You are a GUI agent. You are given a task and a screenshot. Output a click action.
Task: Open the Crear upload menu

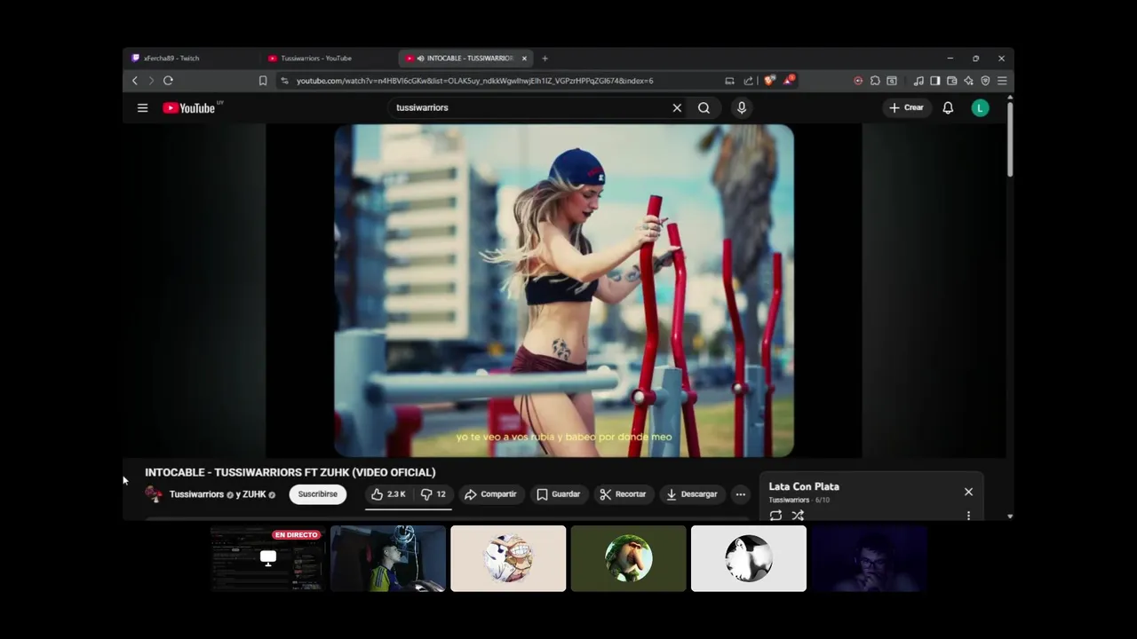pyautogui.click(x=906, y=107)
